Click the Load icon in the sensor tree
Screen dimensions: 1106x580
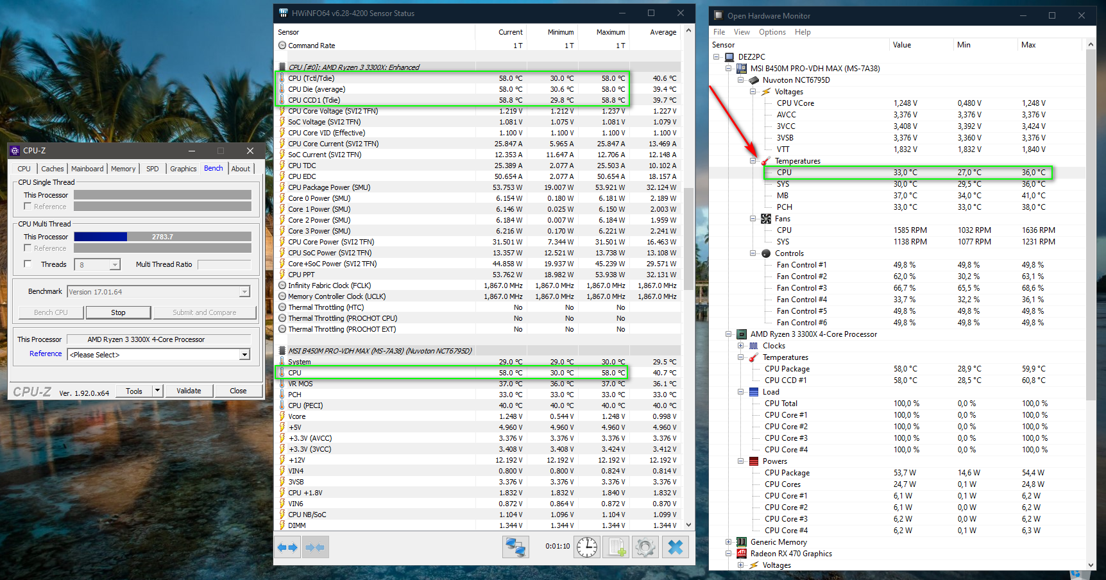(754, 392)
